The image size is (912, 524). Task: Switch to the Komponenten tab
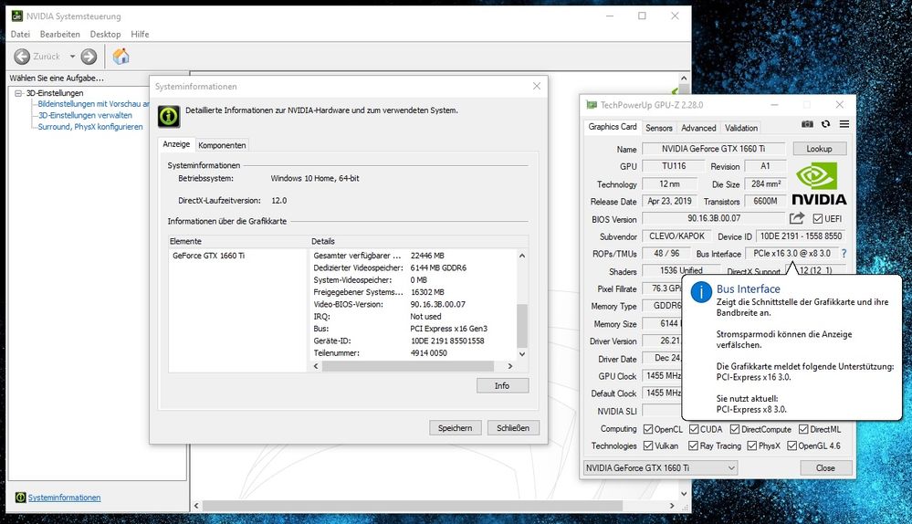pyautogui.click(x=222, y=145)
